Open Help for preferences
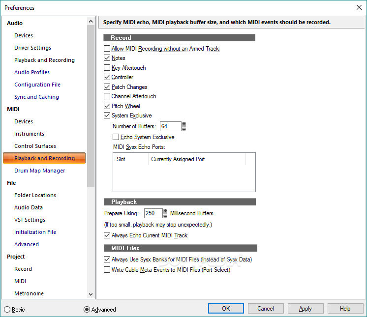 [x=345, y=309]
